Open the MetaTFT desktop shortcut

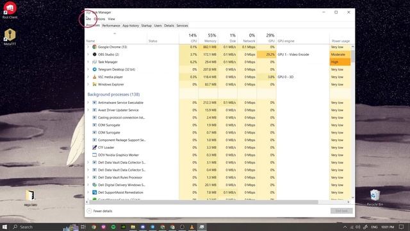pos(10,37)
